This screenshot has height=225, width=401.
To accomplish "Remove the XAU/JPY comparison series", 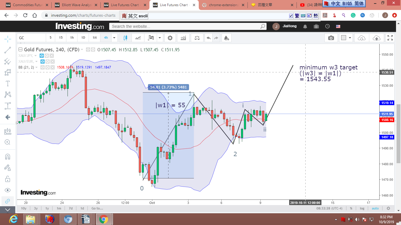I will (x=52, y=56).
